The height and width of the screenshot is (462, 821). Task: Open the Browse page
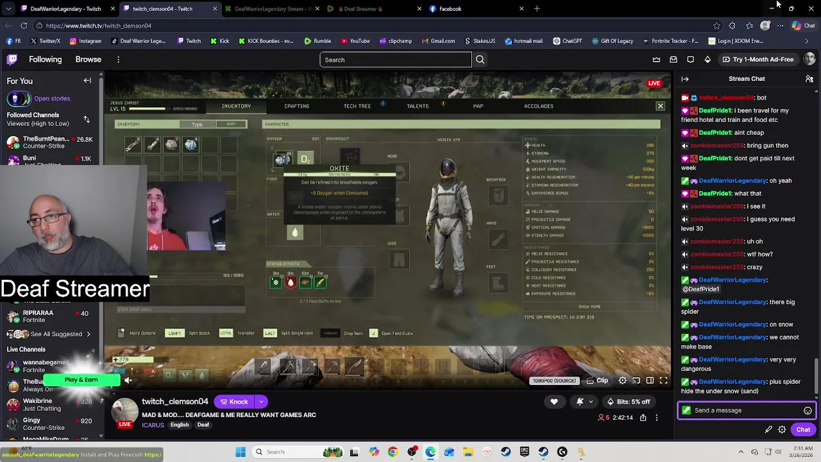tap(89, 60)
